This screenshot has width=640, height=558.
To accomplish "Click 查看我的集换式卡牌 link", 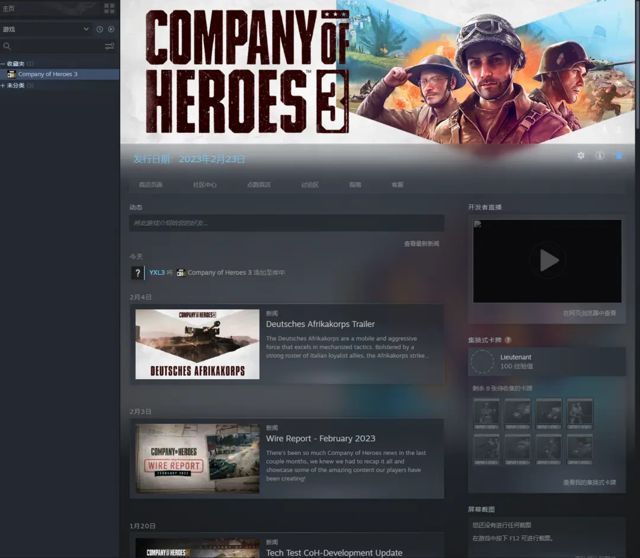I will pos(590,483).
